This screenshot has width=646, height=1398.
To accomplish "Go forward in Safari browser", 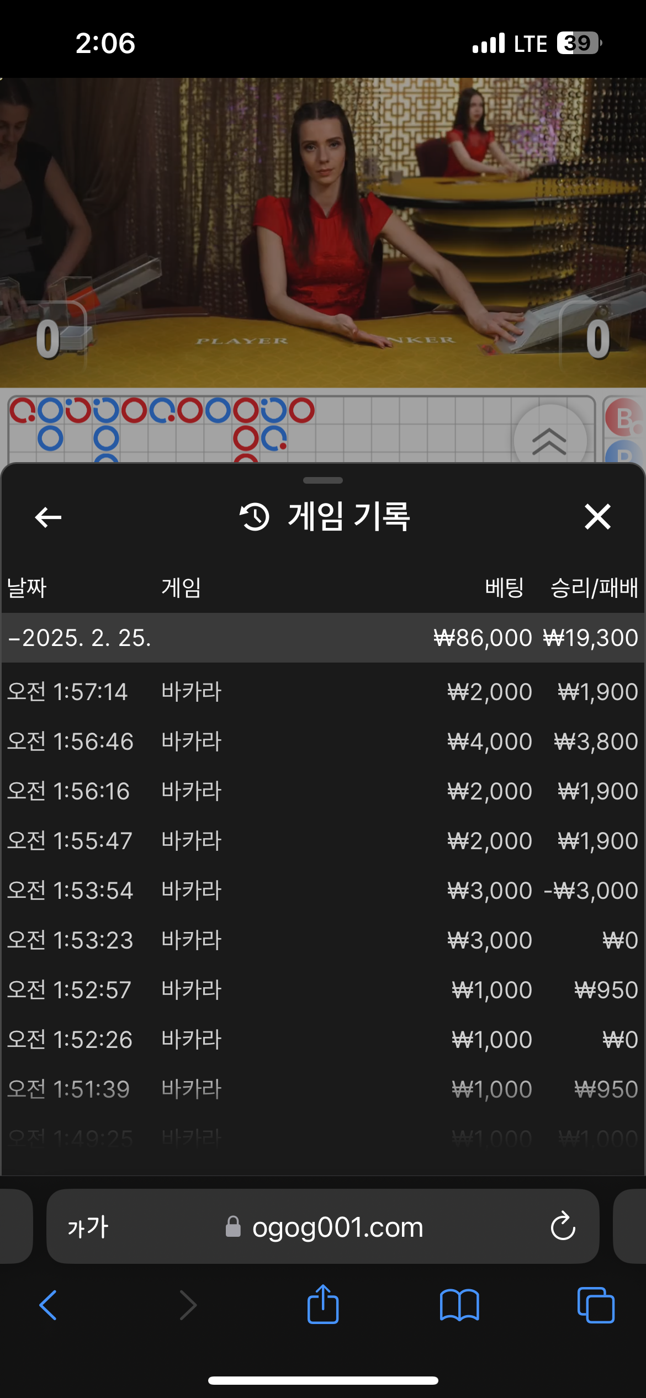I will coord(188,1305).
